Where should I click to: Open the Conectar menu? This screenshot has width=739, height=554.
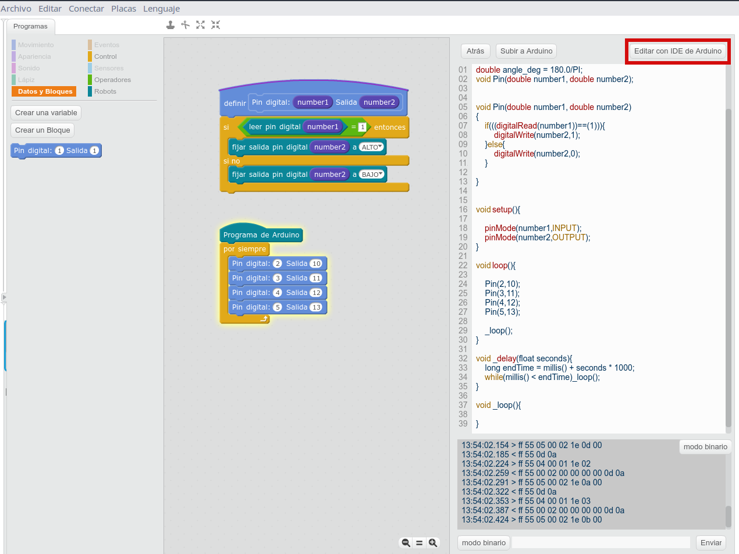click(86, 9)
